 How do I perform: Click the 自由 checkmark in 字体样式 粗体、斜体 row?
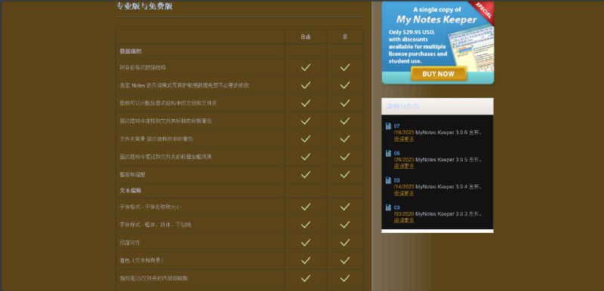[x=306, y=225]
